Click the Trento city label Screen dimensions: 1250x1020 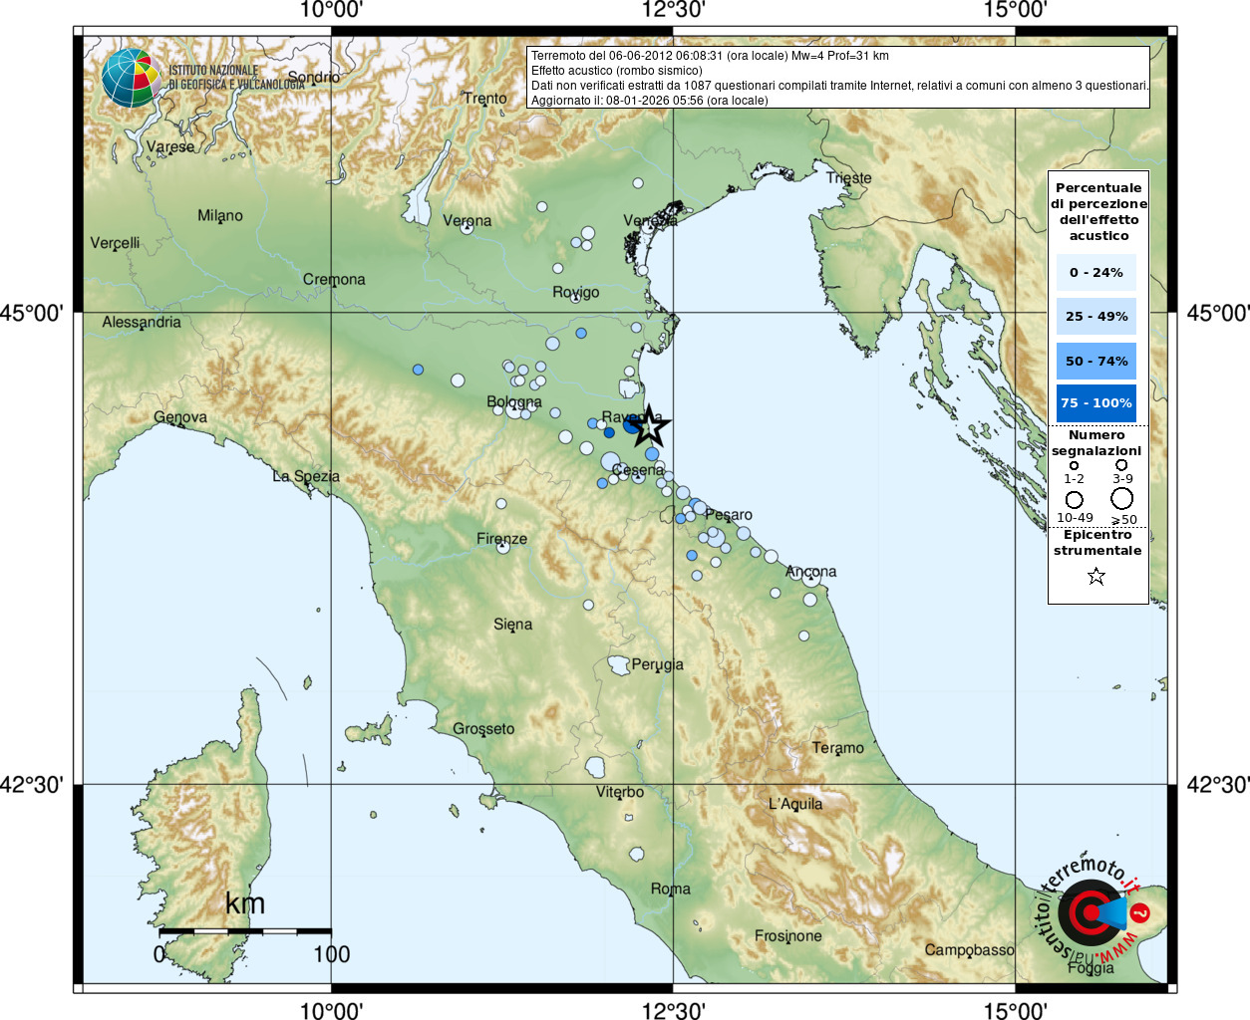click(x=485, y=98)
